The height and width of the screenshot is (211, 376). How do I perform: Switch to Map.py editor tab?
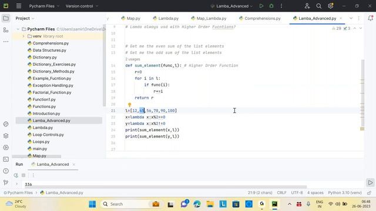130,18
